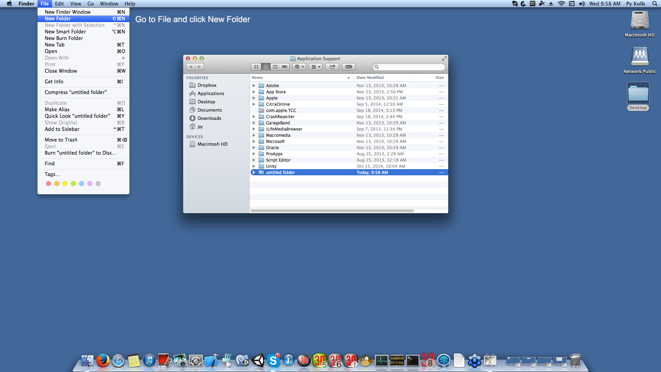This screenshot has height=372, width=661.
Task: Select the untitled folder in file list
Action: coord(280,172)
